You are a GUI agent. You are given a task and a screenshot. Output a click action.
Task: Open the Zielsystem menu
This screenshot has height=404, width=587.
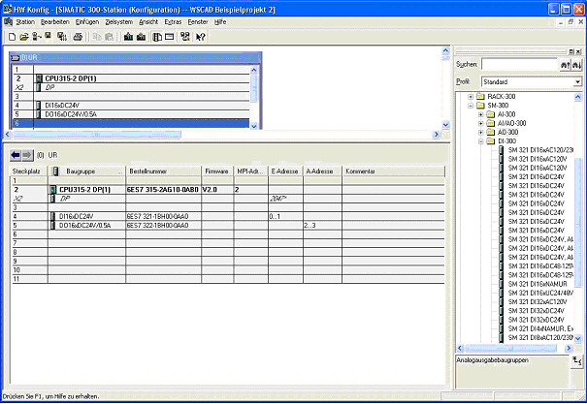tap(119, 22)
